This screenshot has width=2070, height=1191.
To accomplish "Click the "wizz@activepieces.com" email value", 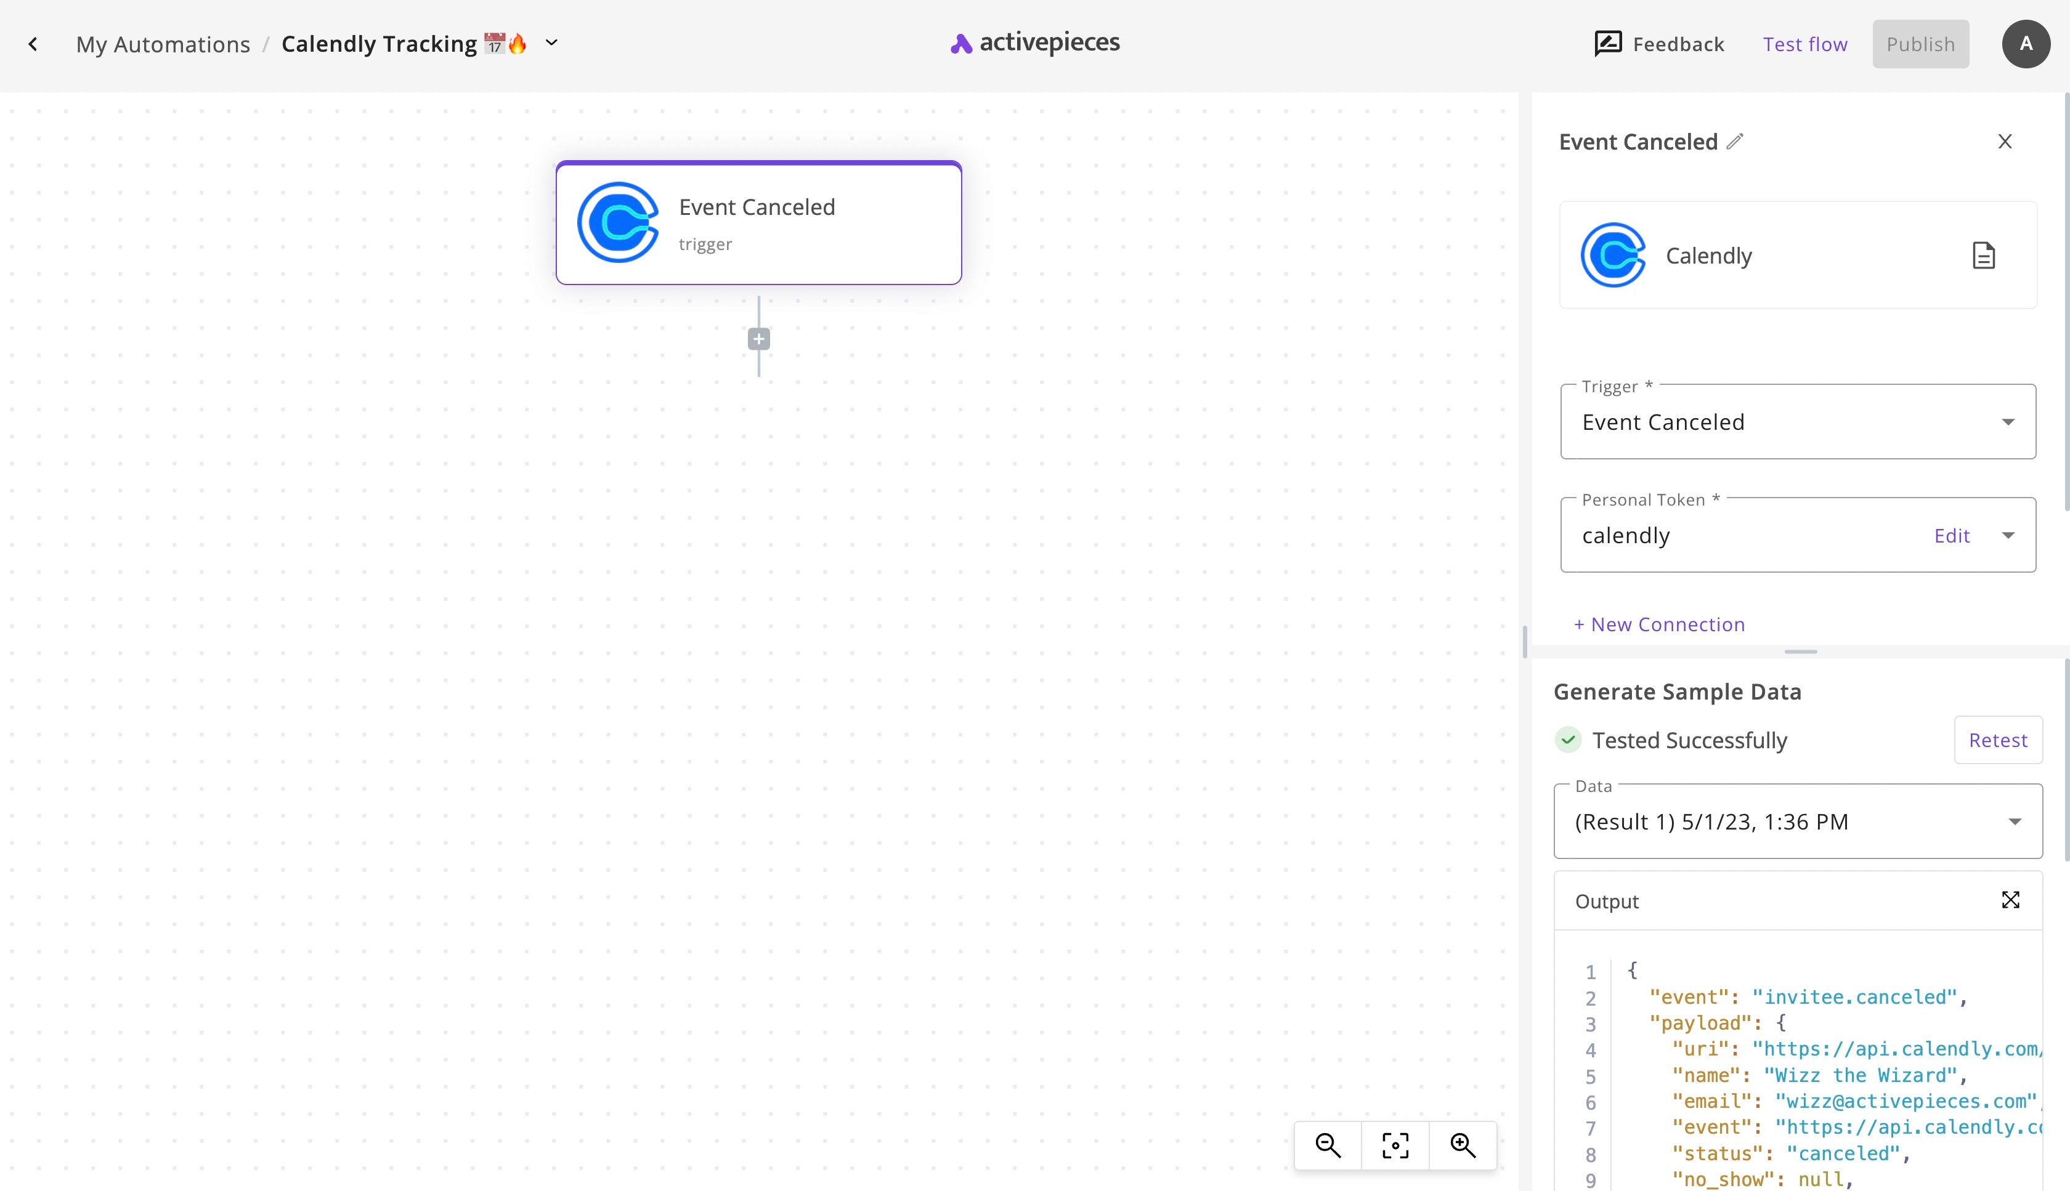I will coord(1906,1102).
